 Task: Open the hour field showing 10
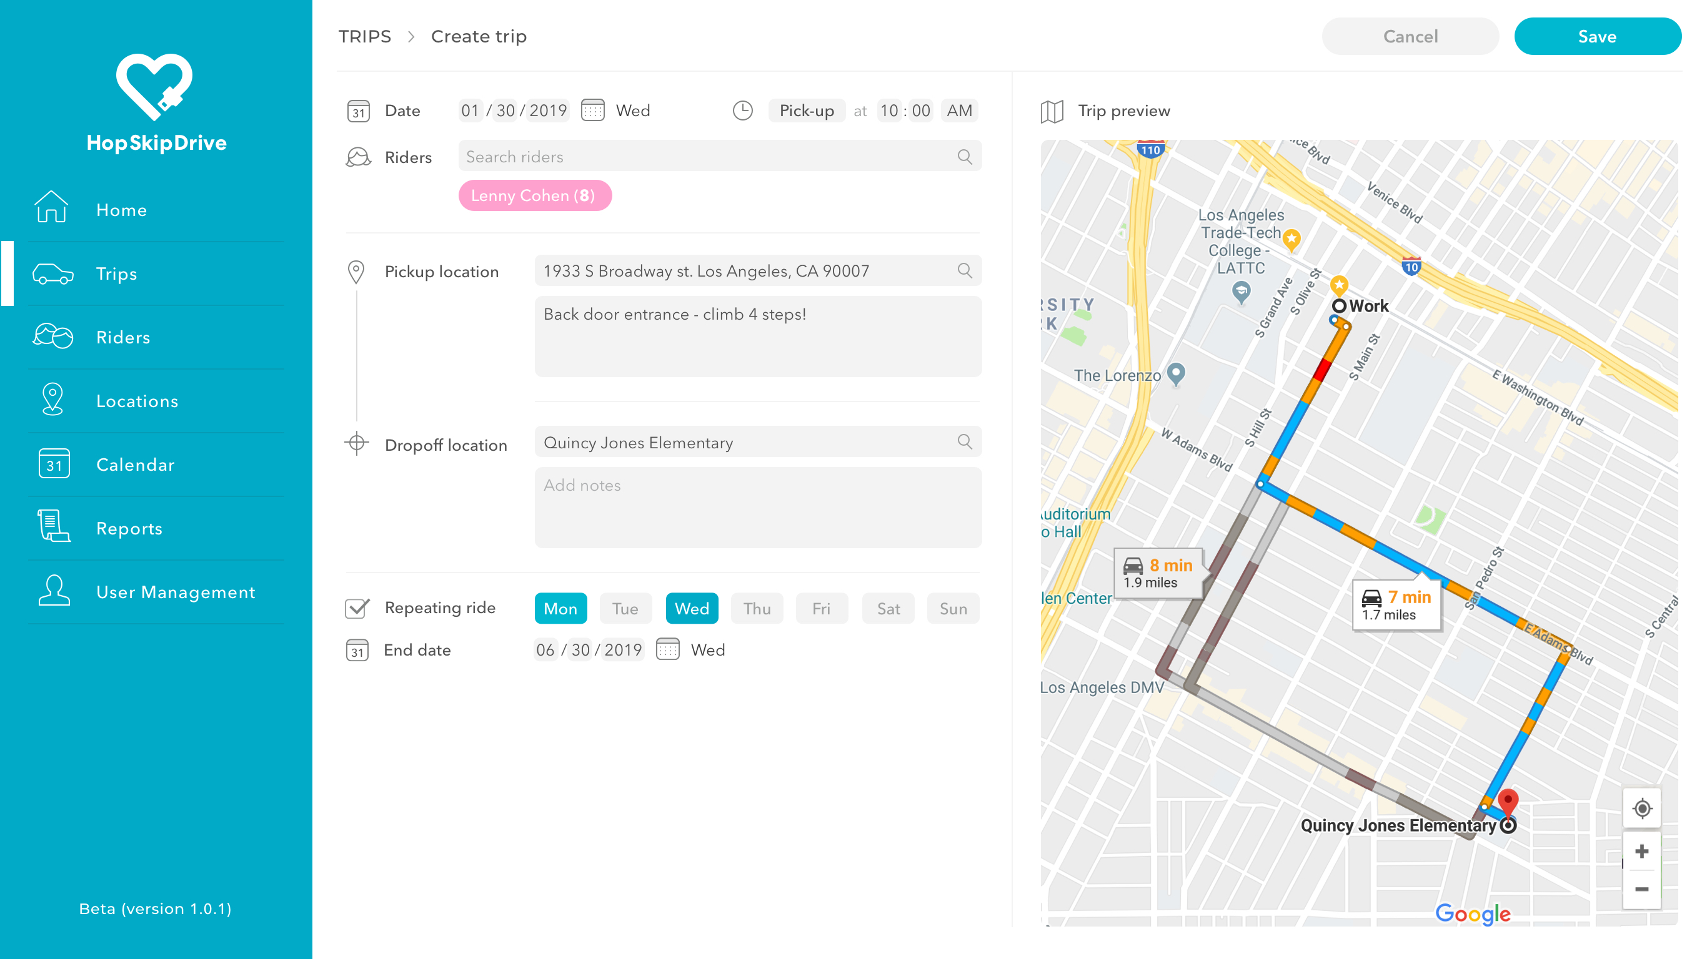pyautogui.click(x=888, y=111)
